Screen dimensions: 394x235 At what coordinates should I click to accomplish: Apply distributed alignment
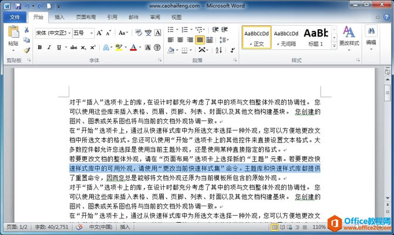(x=210, y=40)
